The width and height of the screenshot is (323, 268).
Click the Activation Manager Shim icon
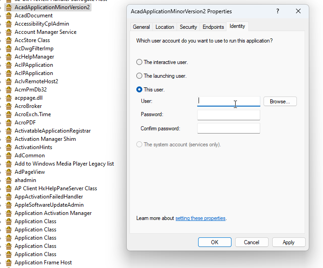[x=8, y=139]
